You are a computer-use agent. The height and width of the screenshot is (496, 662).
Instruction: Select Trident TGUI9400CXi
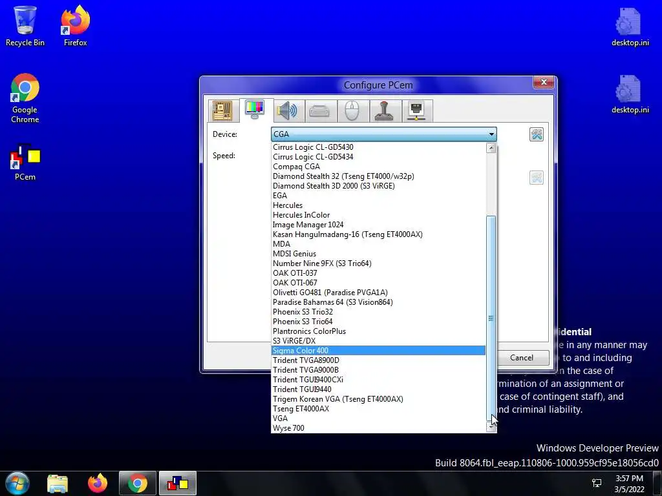pos(378,380)
